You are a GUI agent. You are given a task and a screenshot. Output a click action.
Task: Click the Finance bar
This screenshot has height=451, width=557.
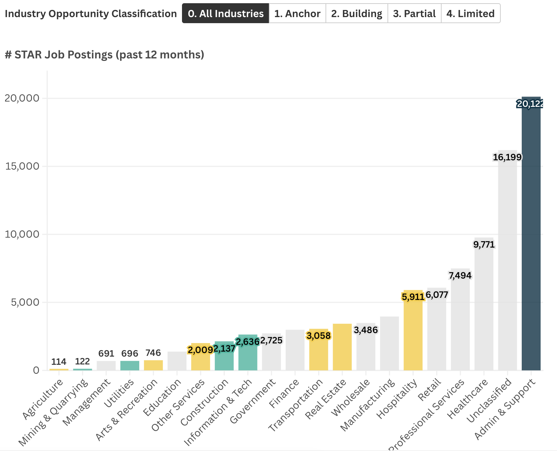(295, 350)
